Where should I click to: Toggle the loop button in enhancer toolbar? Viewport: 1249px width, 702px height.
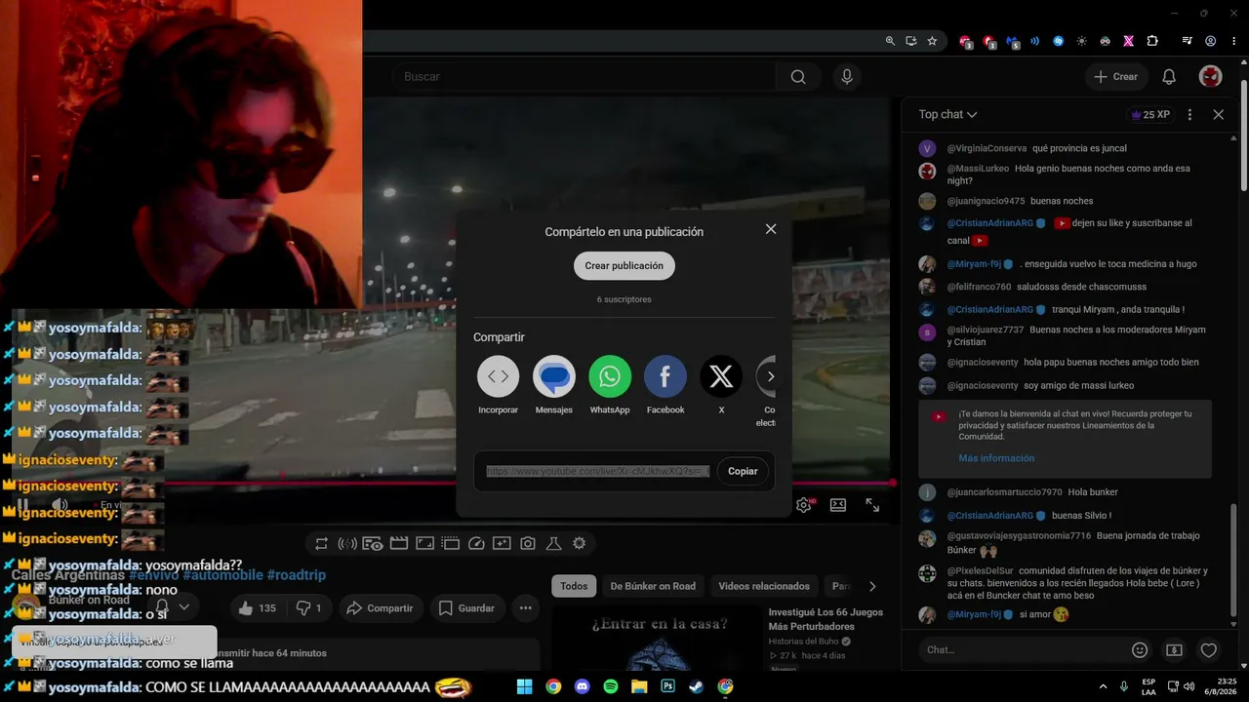point(321,543)
